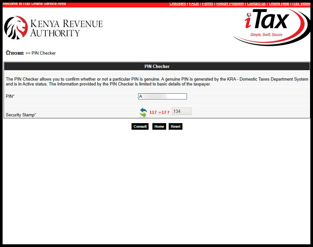This screenshot has width=313, height=247.
Task: Select the red arithmetic challenge '117 +17 ?'
Action: [159, 112]
